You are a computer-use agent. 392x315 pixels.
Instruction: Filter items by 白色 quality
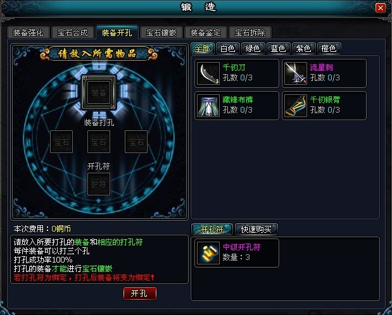(x=228, y=49)
